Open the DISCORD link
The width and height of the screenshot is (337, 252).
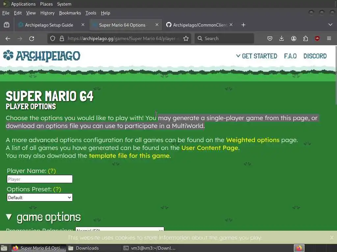315,56
